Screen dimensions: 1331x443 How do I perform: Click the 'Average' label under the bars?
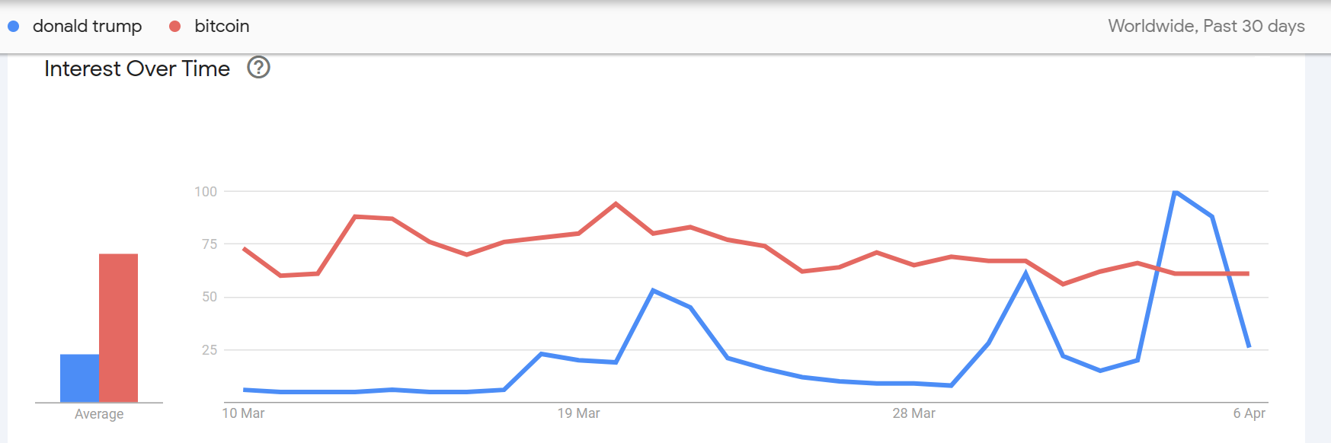point(99,414)
